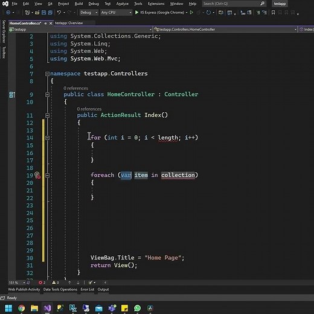314x314 pixels.
Task: Click the Navigate Backward arrow icon
Action: 8,13
